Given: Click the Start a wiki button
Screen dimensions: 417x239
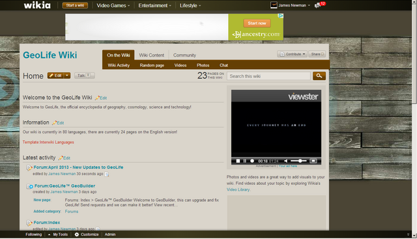Looking at the screenshot, I should coord(75,5).
